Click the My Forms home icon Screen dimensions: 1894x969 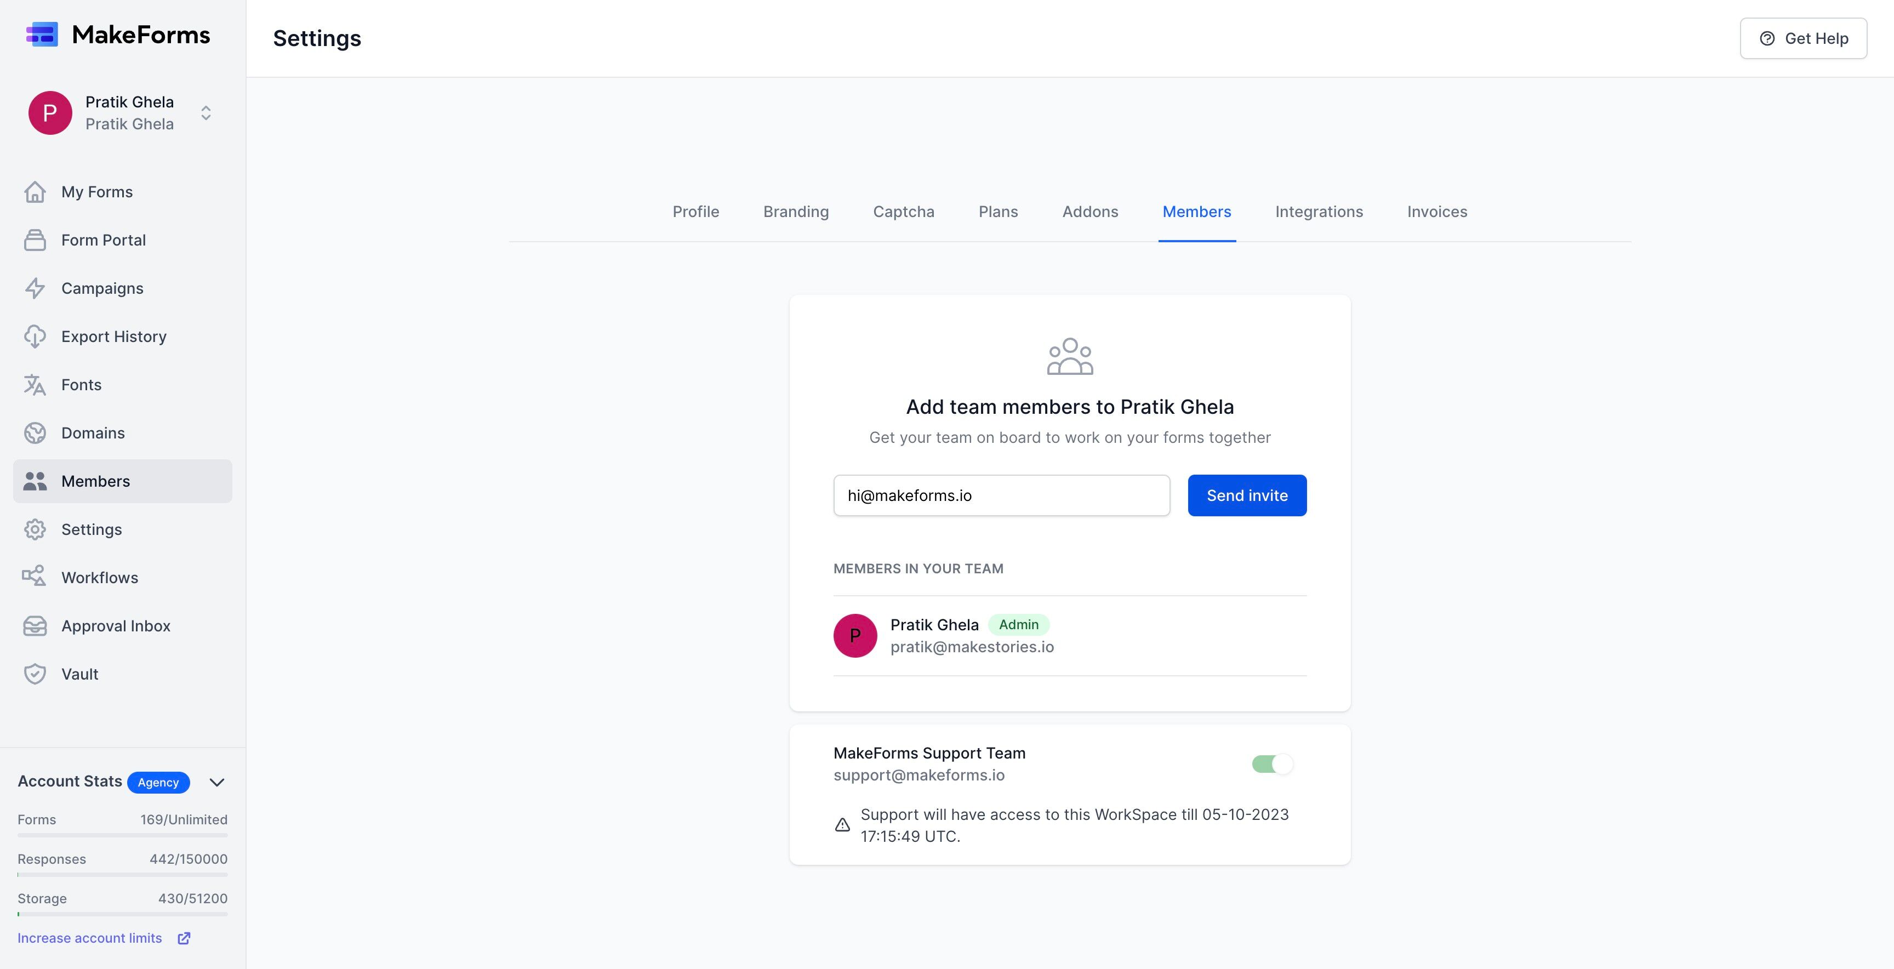coord(35,192)
